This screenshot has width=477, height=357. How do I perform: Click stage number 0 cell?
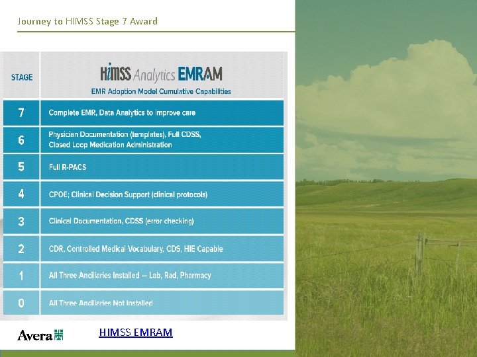pyautogui.click(x=21, y=303)
